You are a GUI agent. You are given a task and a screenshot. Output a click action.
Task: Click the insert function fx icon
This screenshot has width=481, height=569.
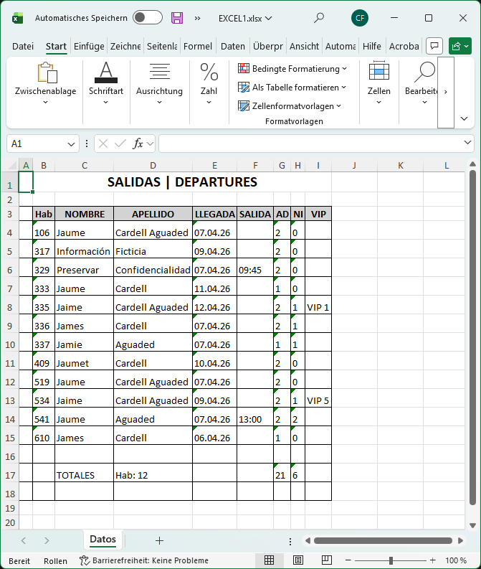pos(138,144)
